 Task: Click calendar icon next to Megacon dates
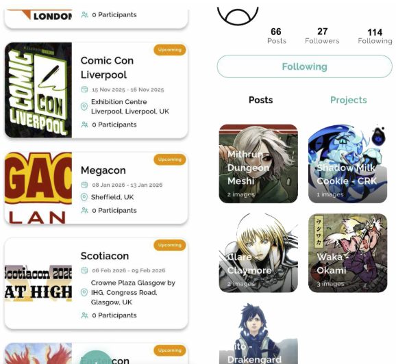click(x=84, y=185)
